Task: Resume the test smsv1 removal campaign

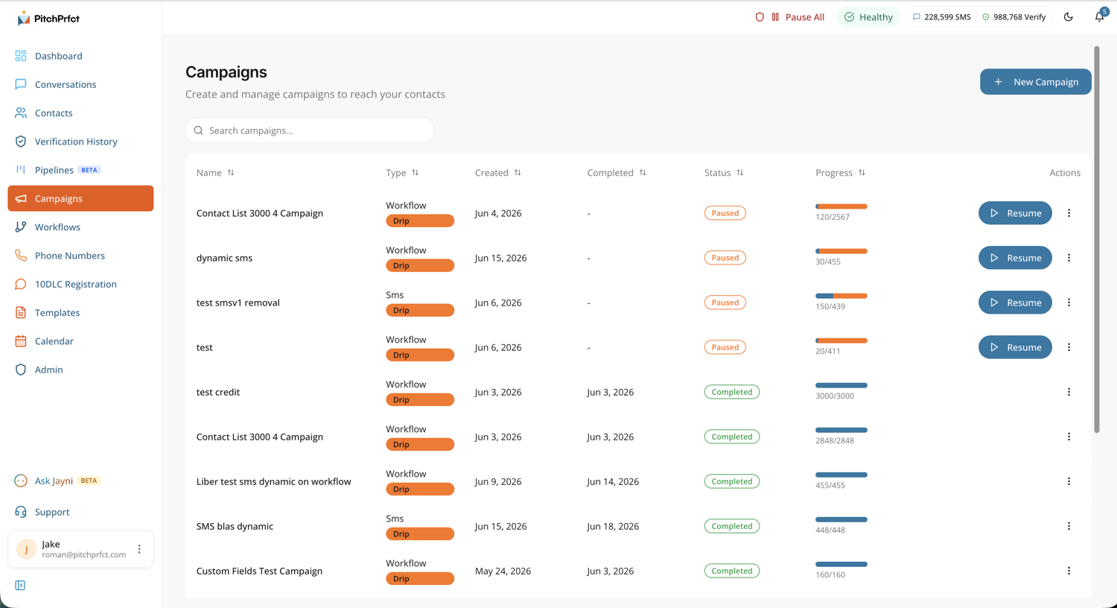Action: point(1015,303)
